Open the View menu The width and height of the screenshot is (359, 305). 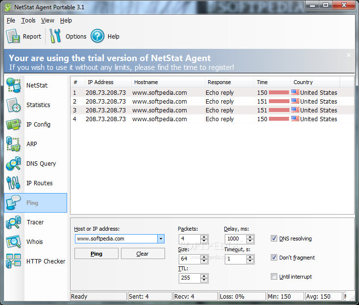(48, 21)
